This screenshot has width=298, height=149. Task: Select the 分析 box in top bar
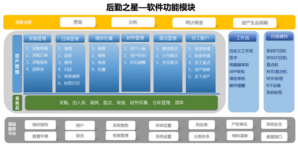coord(133,22)
